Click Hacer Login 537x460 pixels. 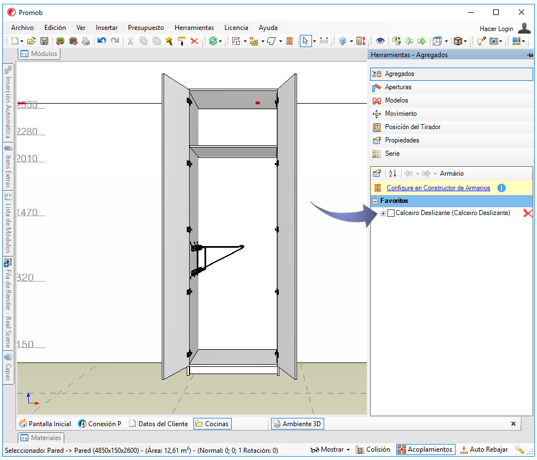click(x=496, y=29)
